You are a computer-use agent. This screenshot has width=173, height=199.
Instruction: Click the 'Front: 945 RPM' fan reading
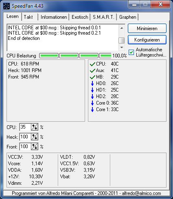24,77
